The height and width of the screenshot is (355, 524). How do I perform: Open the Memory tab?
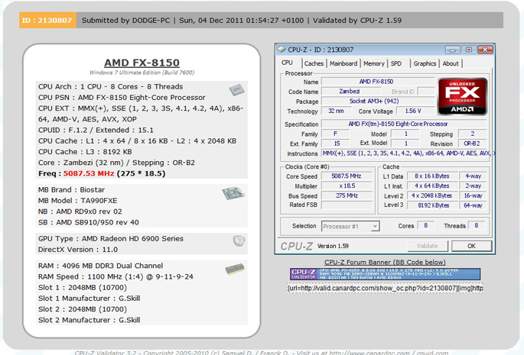click(x=373, y=63)
